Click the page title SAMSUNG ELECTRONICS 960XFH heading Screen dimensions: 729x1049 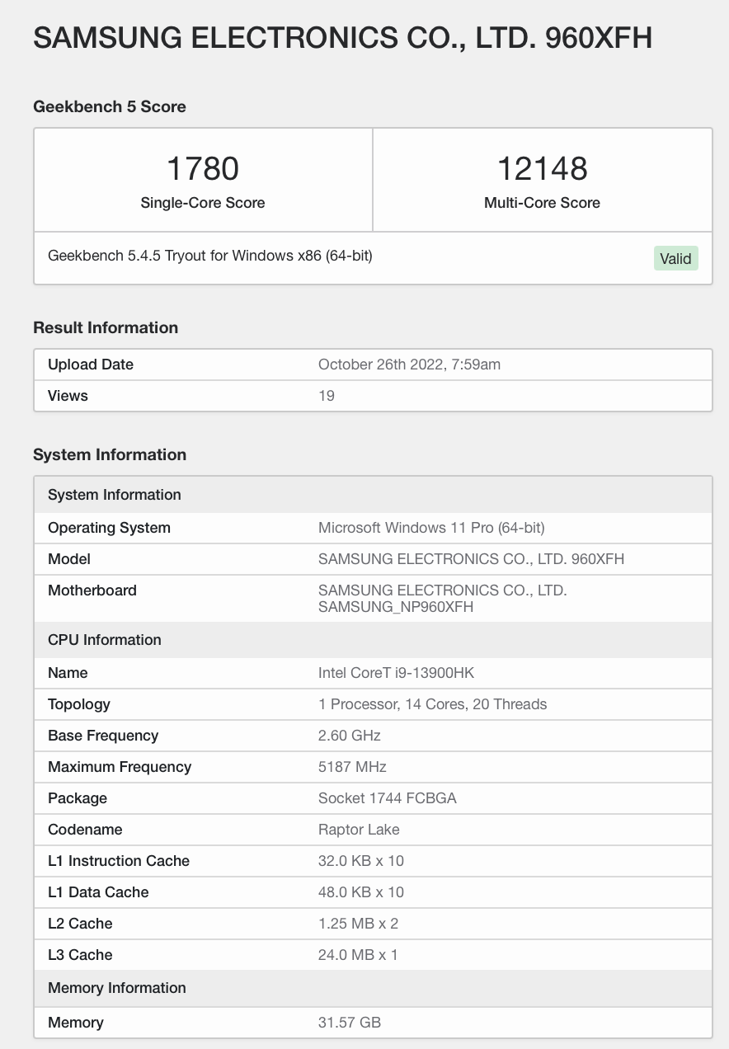point(342,38)
